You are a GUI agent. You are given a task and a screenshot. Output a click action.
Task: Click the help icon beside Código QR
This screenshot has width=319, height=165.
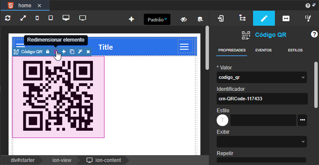tap(314, 34)
